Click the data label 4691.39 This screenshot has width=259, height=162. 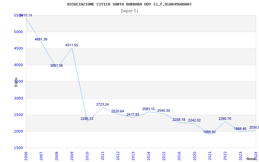coord(41,39)
